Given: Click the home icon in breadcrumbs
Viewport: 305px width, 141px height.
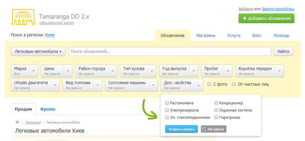Looking at the screenshot, I should coord(17,122).
